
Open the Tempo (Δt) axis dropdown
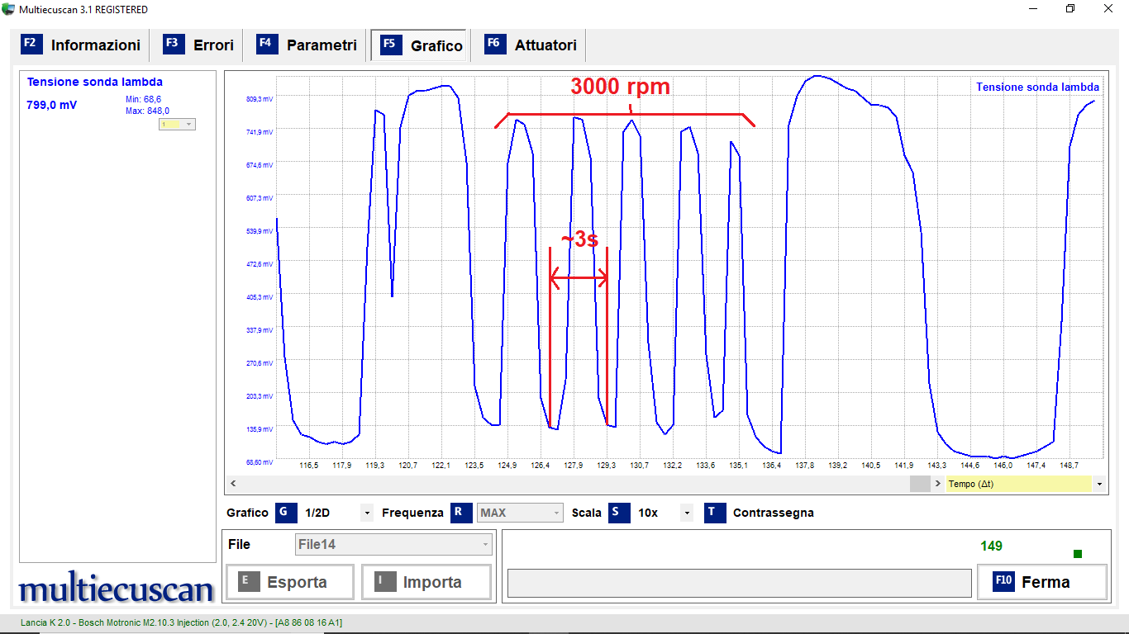tap(1099, 484)
